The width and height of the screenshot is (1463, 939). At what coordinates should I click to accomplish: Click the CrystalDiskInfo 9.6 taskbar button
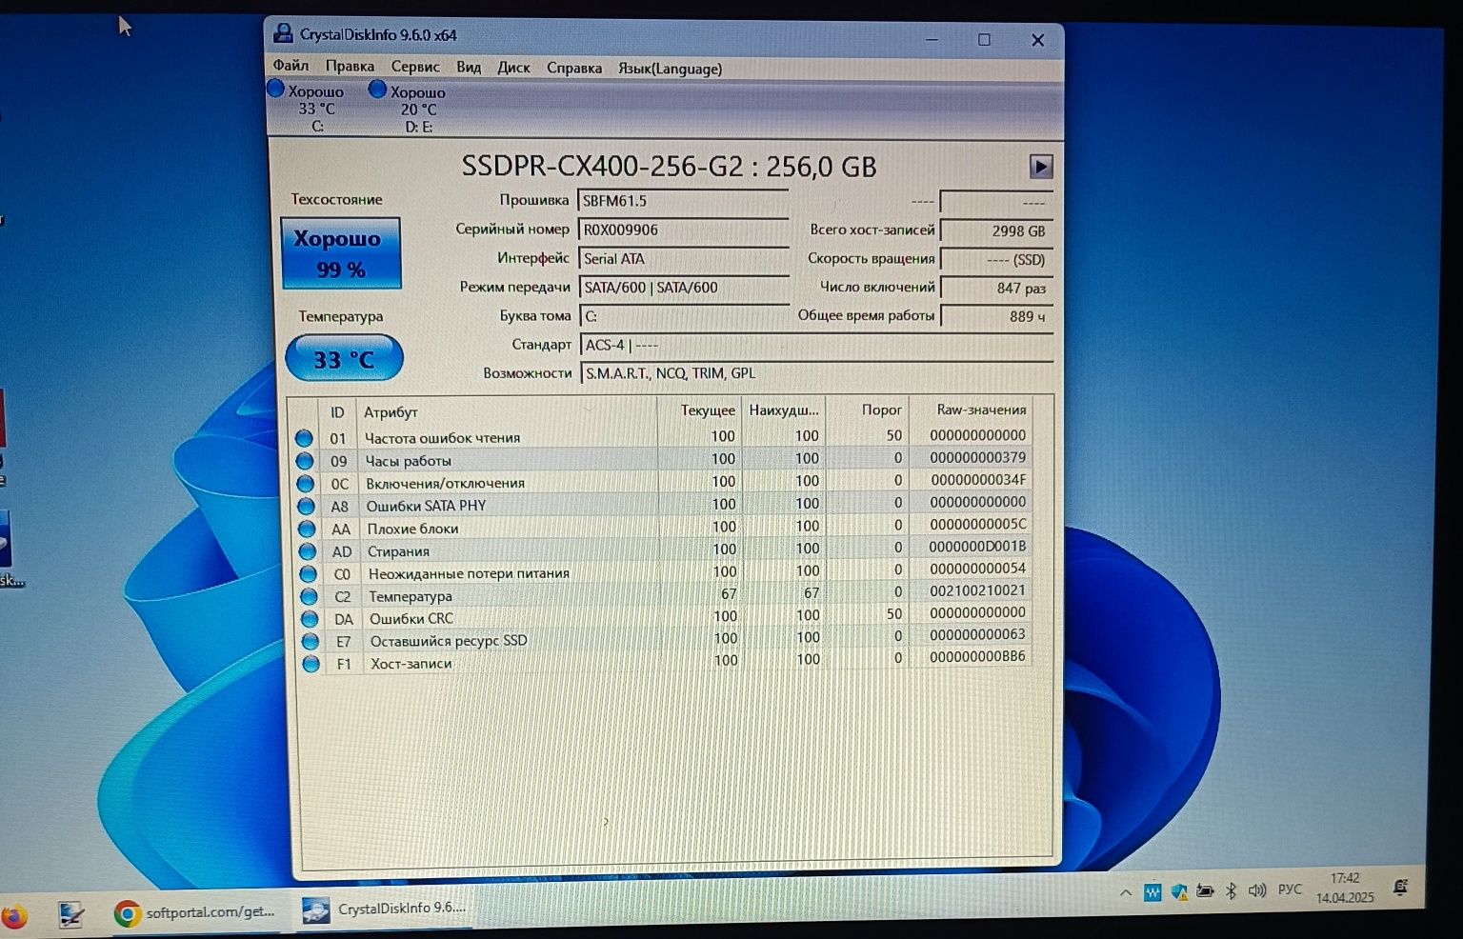pyautogui.click(x=385, y=909)
